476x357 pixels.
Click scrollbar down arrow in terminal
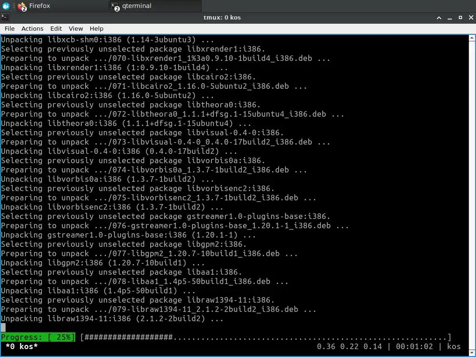pos(472,353)
